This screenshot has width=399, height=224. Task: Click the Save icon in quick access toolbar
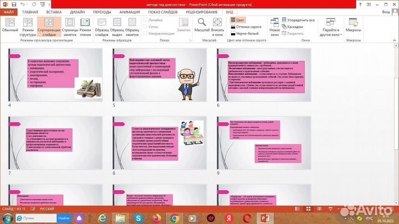point(14,4)
